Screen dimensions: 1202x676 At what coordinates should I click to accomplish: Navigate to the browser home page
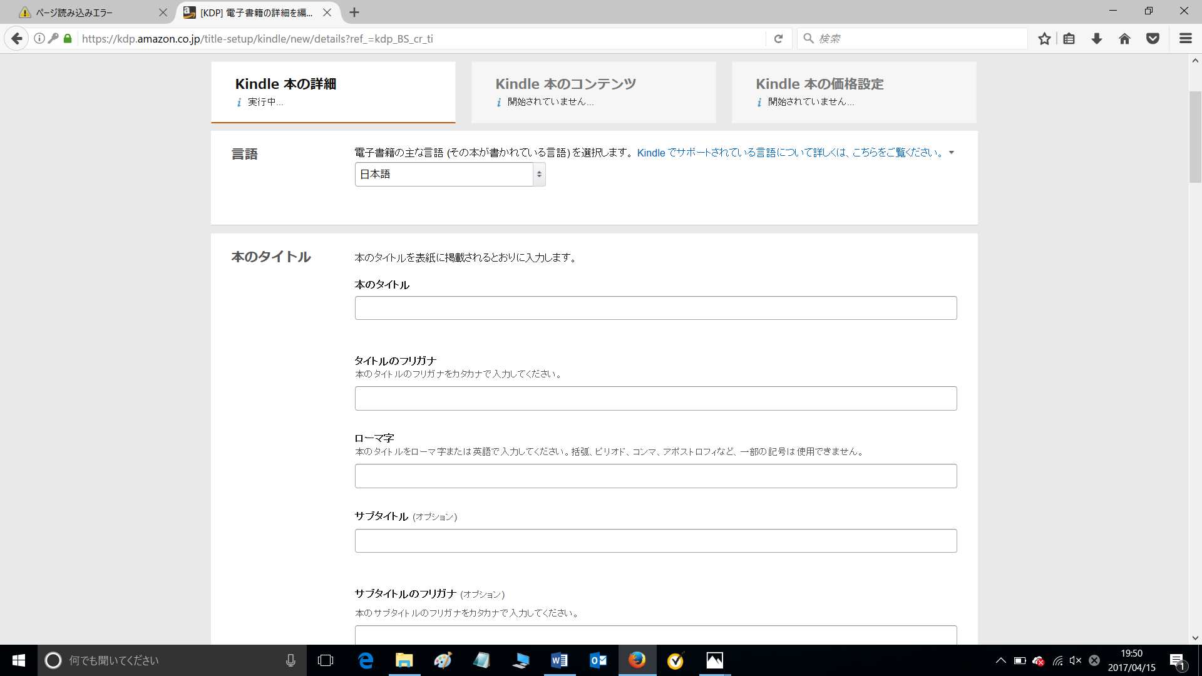[x=1125, y=38]
